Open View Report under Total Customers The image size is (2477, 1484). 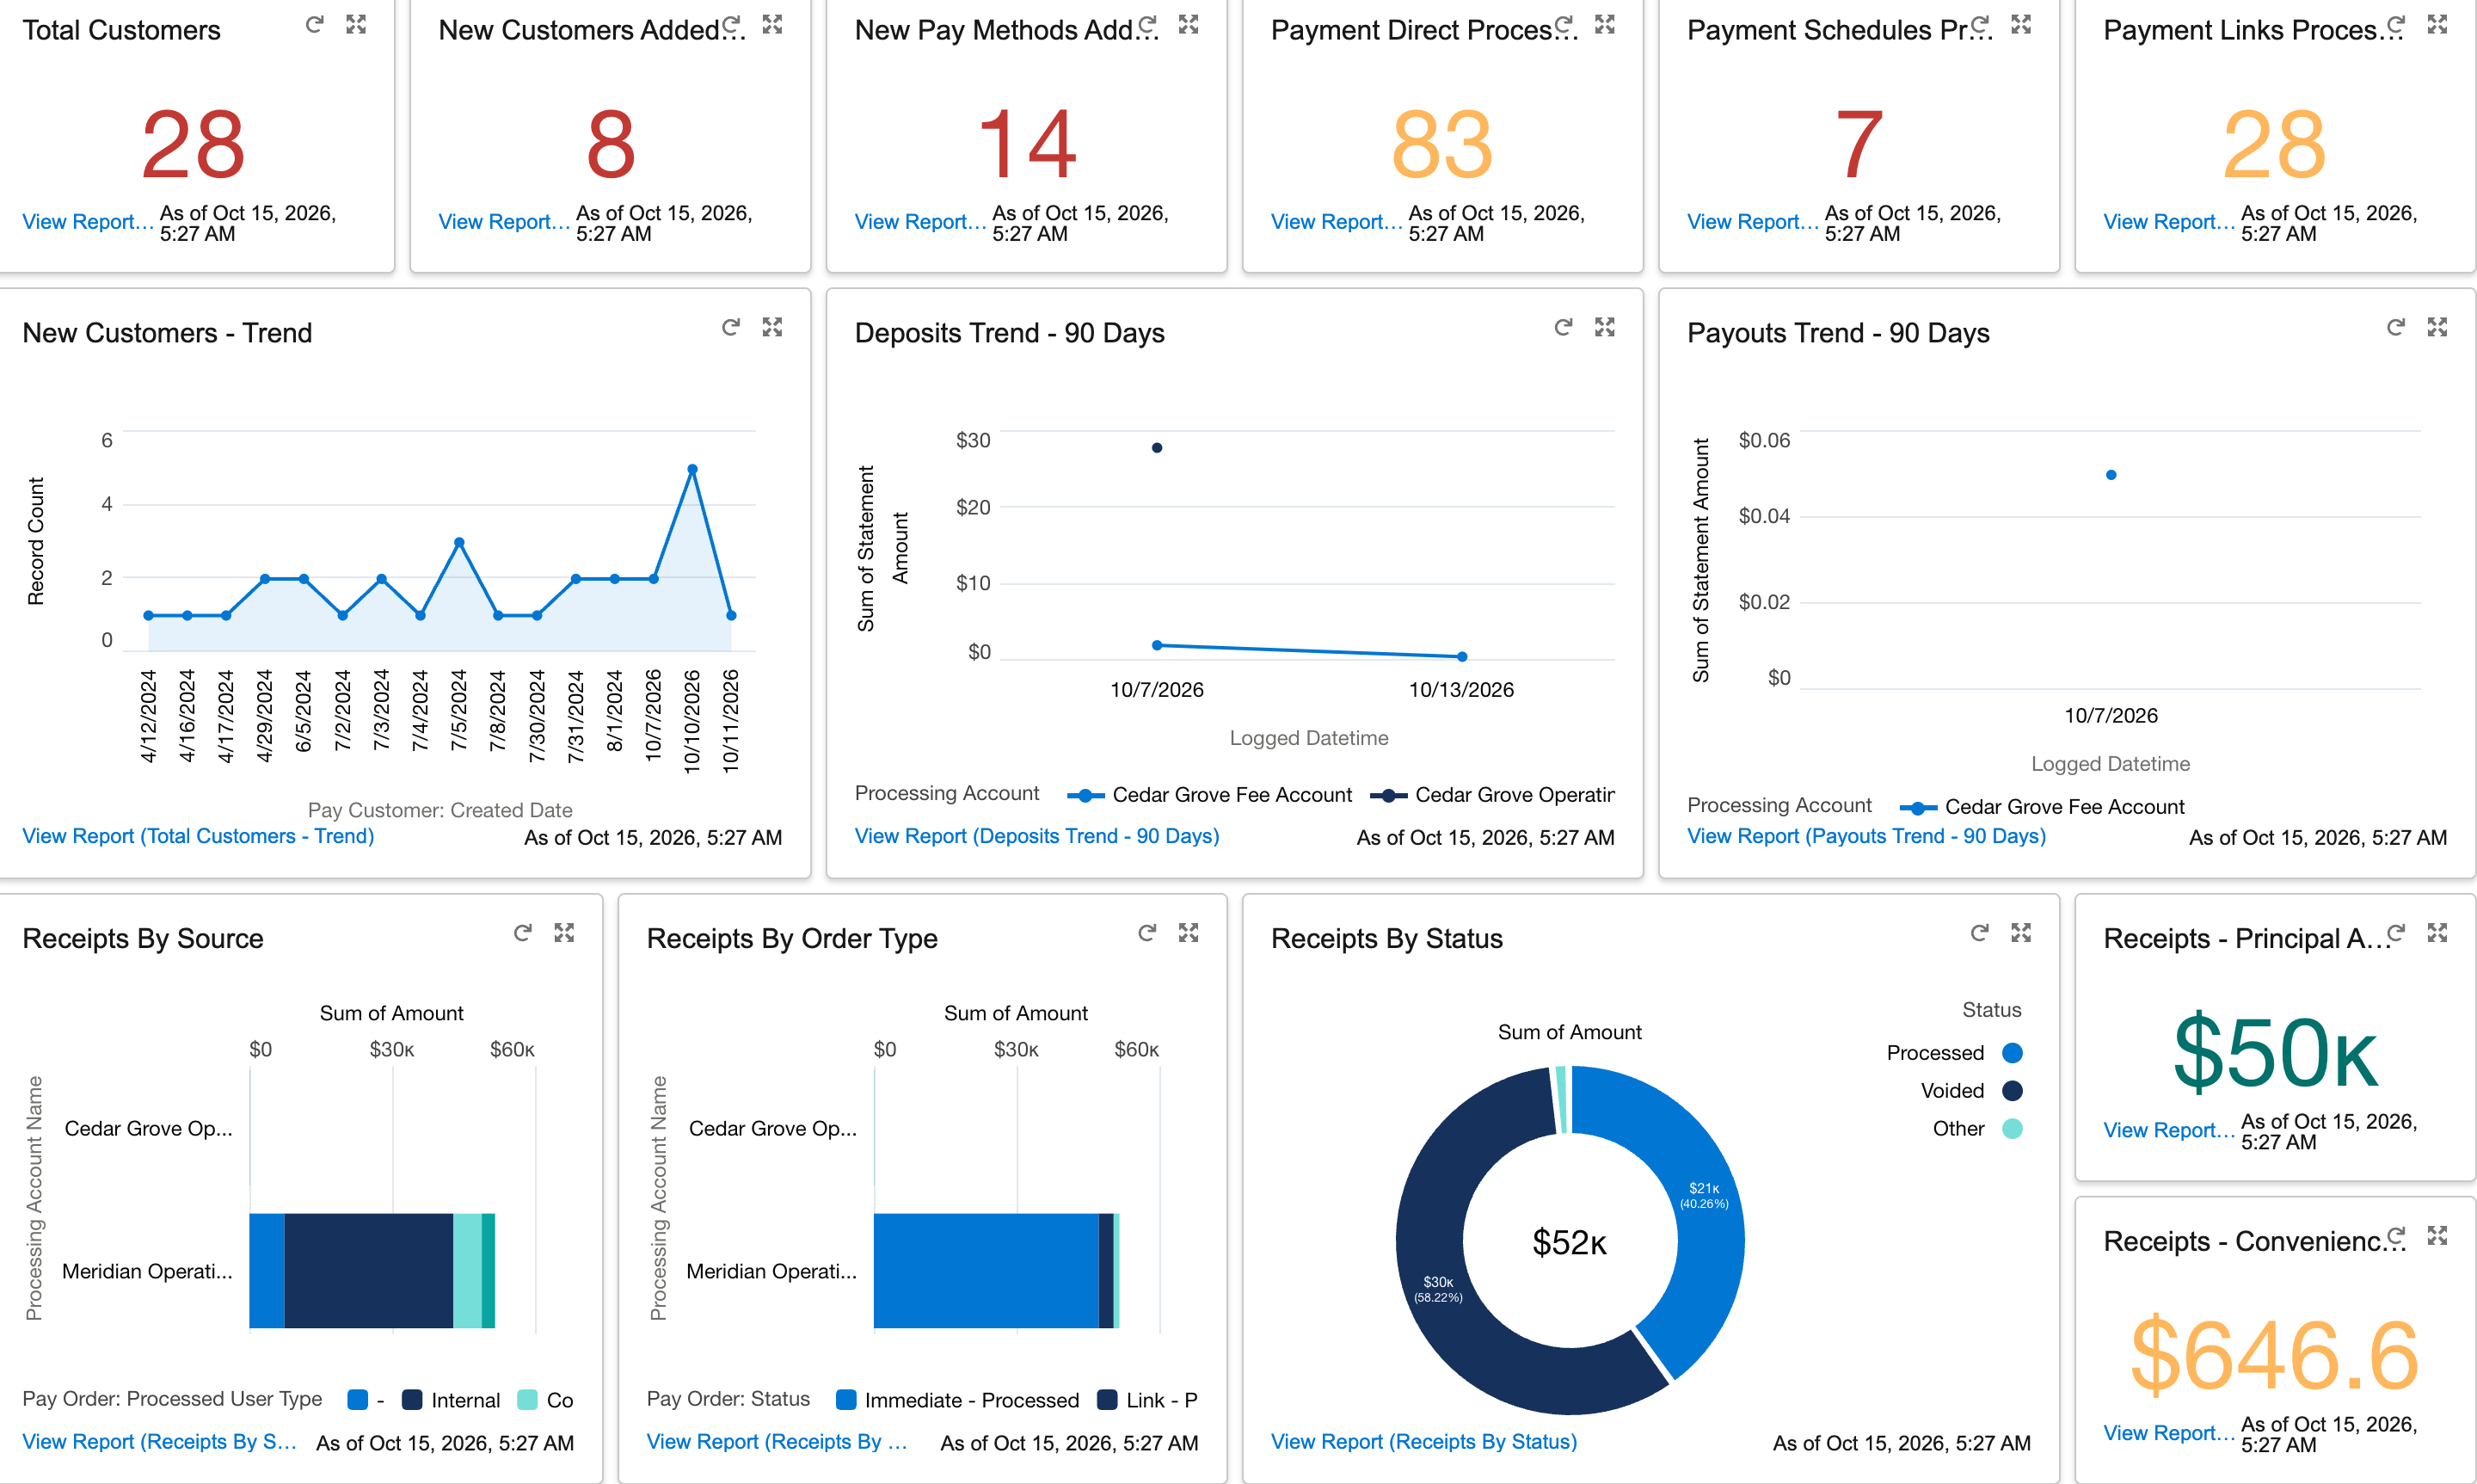[88, 222]
